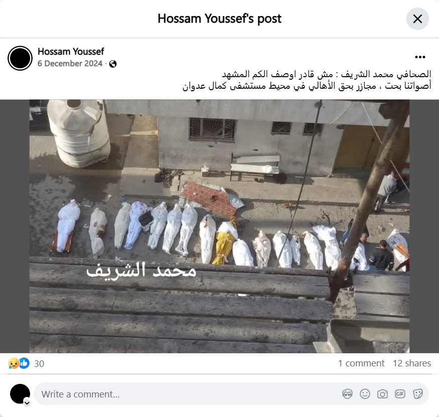Open the emoji picker in comment box

365,394
